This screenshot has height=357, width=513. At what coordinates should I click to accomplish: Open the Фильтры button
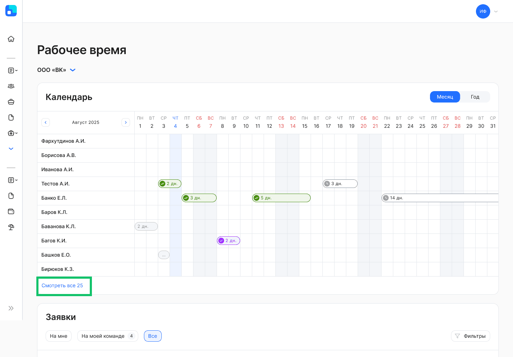coord(471,336)
